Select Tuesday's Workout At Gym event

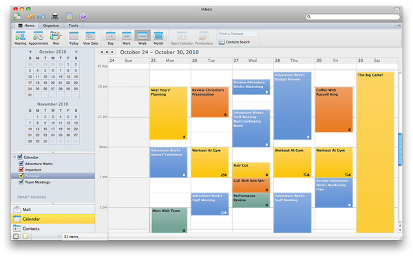coord(210,162)
